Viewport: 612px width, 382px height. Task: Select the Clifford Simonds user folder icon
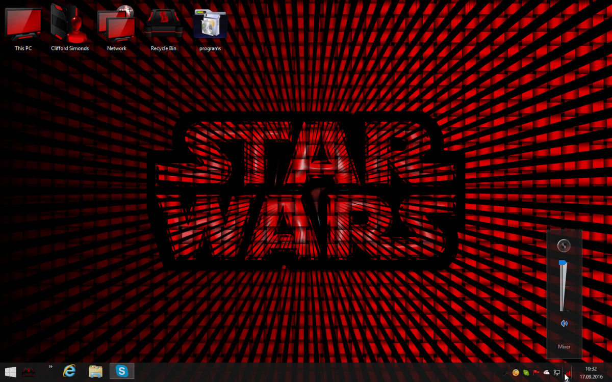point(70,25)
